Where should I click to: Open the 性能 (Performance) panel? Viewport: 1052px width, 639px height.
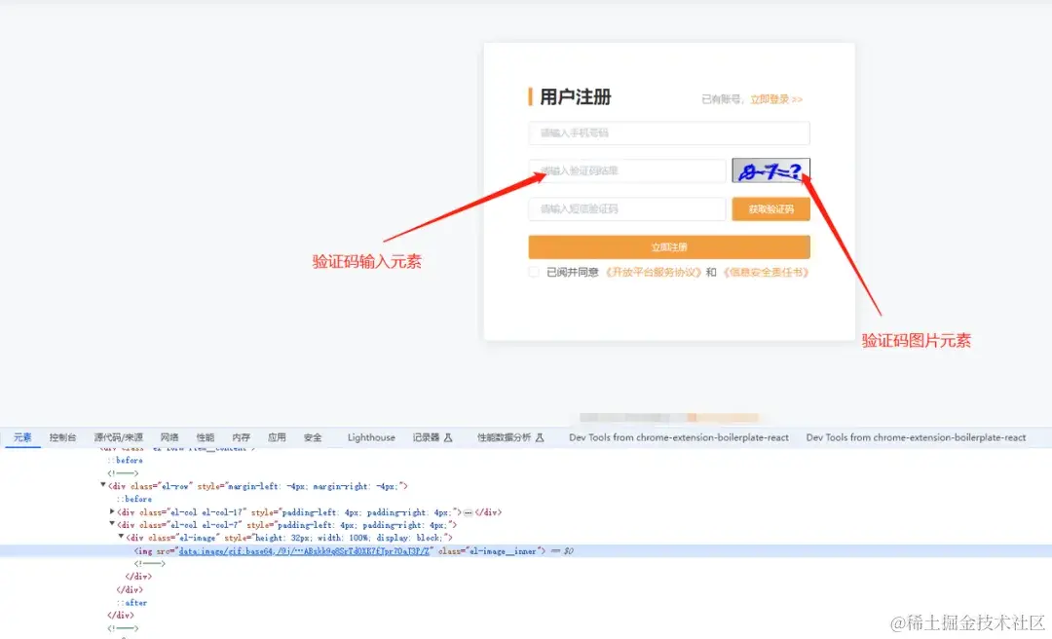pyautogui.click(x=204, y=437)
